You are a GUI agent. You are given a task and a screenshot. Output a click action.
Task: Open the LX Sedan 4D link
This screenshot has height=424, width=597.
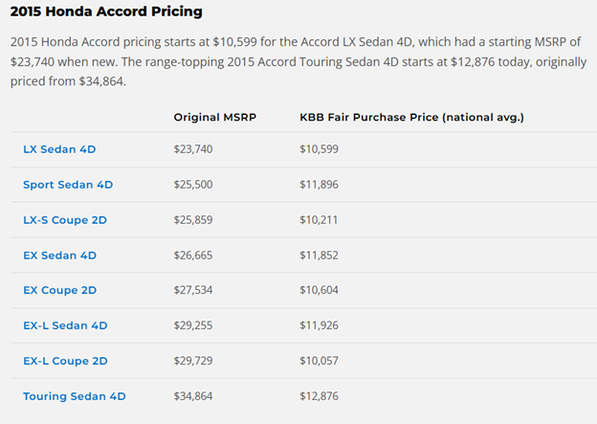pos(59,149)
